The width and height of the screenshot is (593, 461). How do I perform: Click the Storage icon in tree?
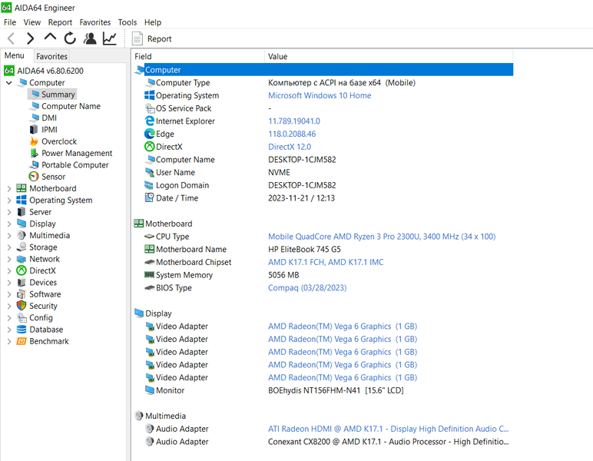click(22, 247)
